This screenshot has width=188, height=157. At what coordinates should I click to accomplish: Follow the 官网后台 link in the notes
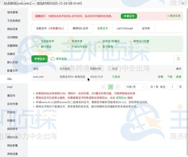[121, 98]
